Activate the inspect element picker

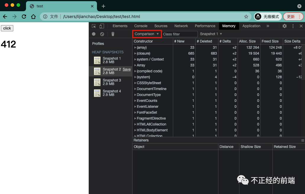[94, 26]
